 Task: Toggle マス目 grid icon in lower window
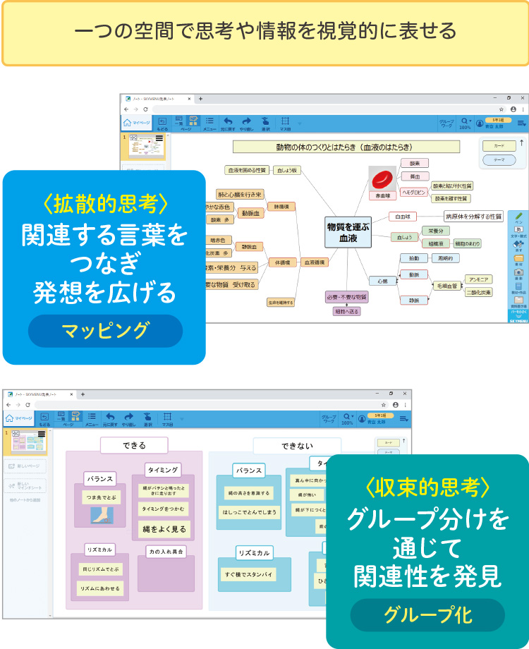click(x=167, y=419)
